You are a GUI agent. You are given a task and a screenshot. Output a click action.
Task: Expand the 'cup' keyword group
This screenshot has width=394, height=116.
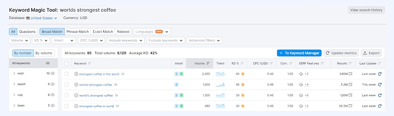pyautogui.click(x=14, y=95)
